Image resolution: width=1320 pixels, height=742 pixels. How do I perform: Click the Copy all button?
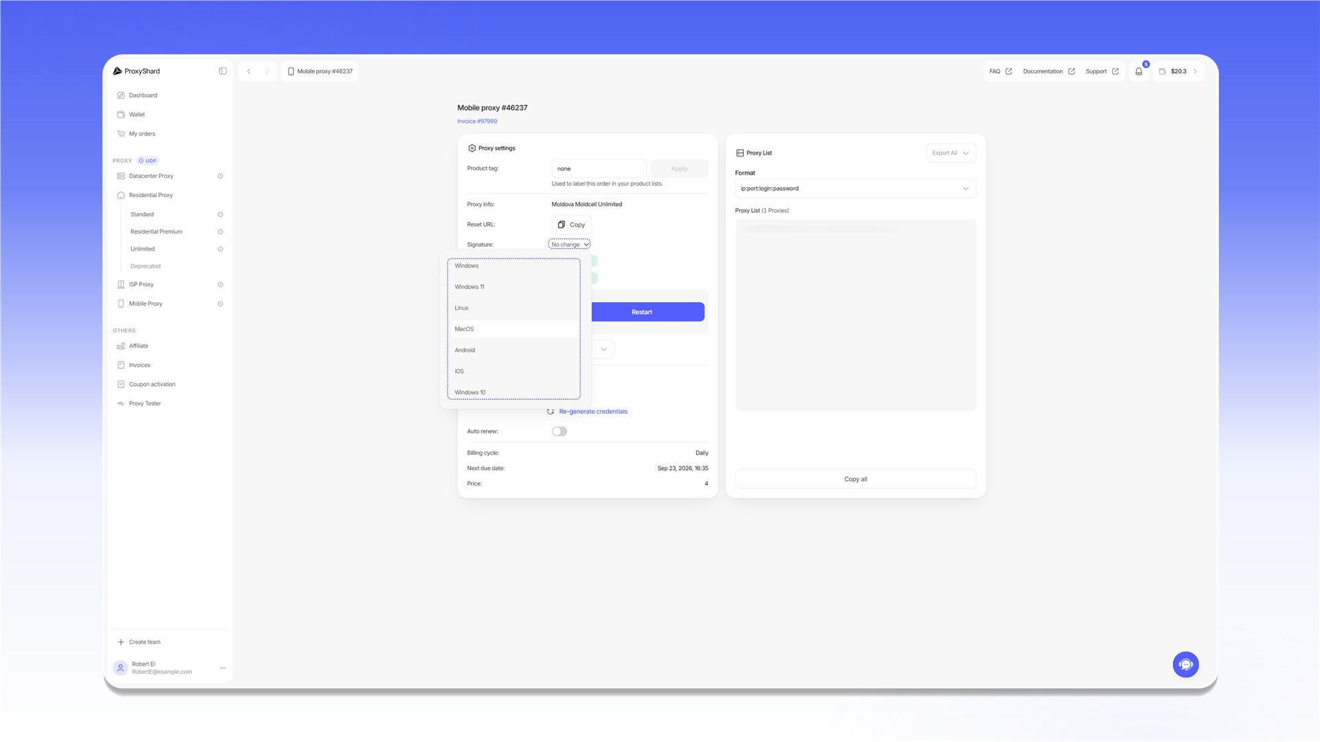coord(855,479)
